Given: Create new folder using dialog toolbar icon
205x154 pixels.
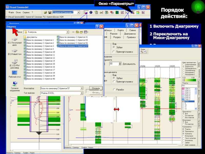Looking at the screenshot, I should click(x=81, y=32).
